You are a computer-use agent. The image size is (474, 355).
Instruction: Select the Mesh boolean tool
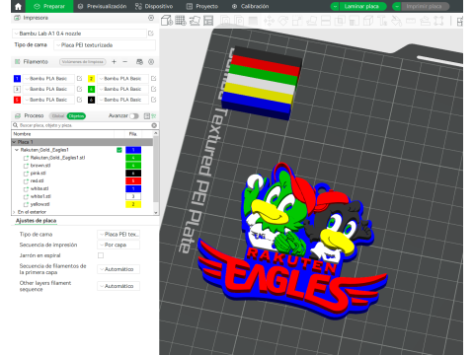point(340,21)
